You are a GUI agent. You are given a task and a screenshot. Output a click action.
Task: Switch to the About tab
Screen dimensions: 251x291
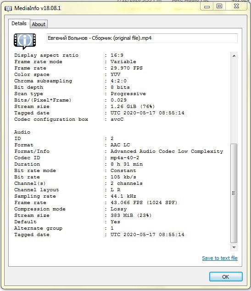tap(39, 24)
